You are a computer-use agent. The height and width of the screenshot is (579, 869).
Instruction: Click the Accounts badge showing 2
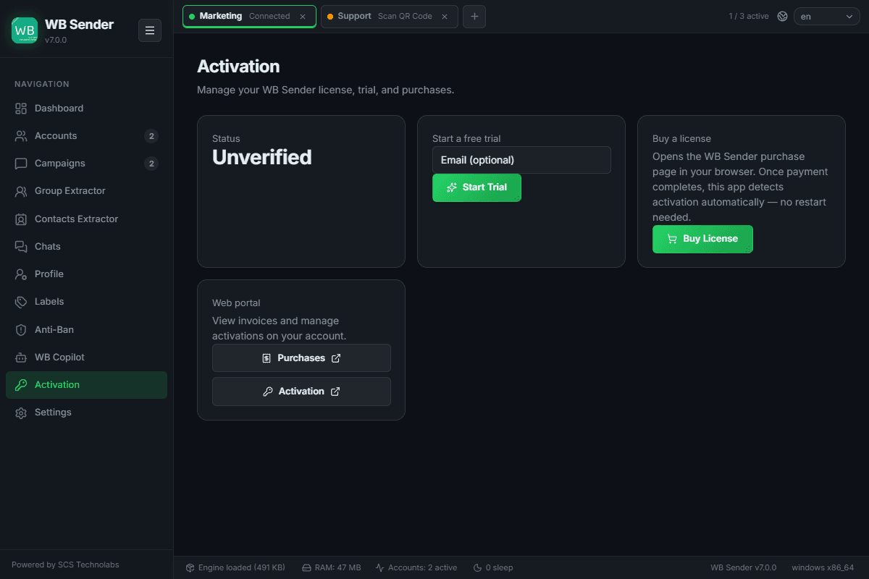pos(151,136)
